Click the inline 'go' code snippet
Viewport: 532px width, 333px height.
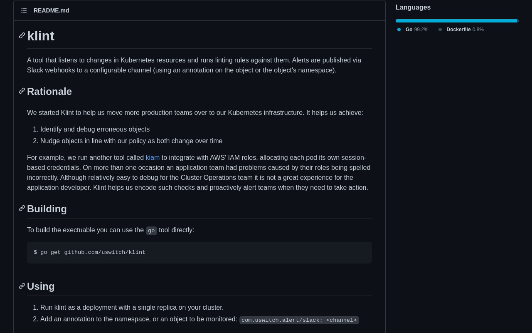pos(151,231)
